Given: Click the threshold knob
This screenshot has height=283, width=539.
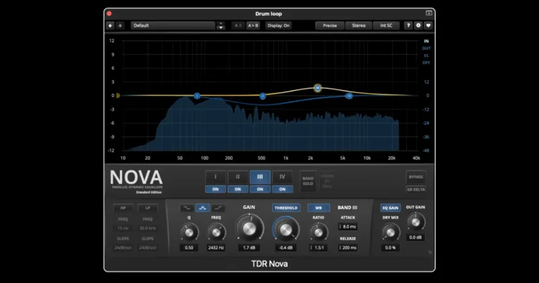Looking at the screenshot, I should coord(286,229).
